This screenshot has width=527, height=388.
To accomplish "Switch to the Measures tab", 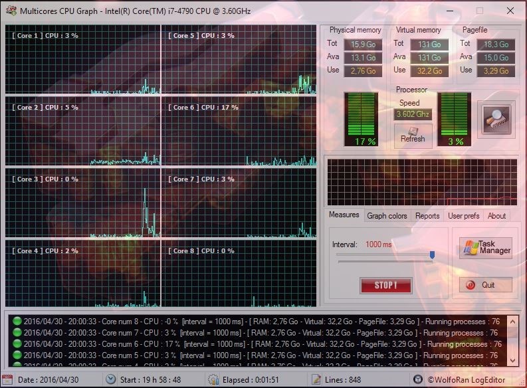I will (x=344, y=215).
